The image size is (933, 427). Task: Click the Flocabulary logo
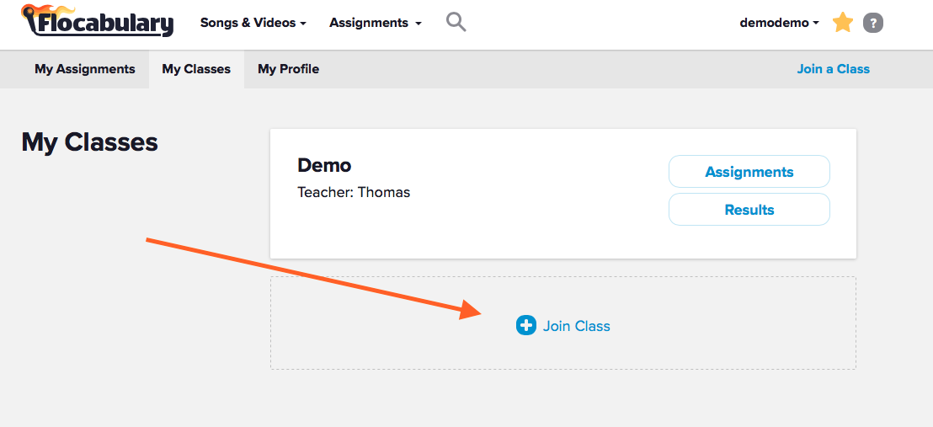point(98,21)
